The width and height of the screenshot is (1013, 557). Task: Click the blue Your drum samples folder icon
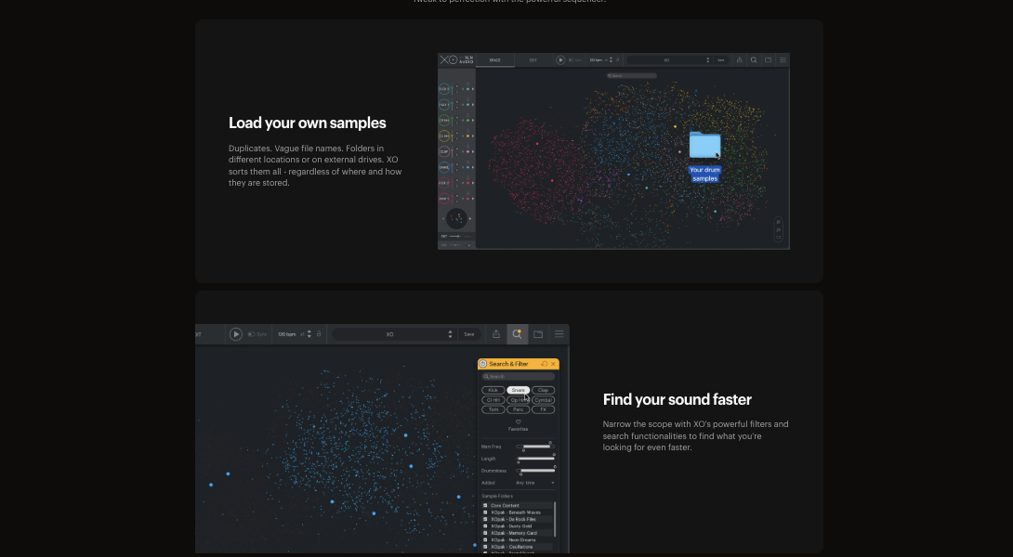704,145
